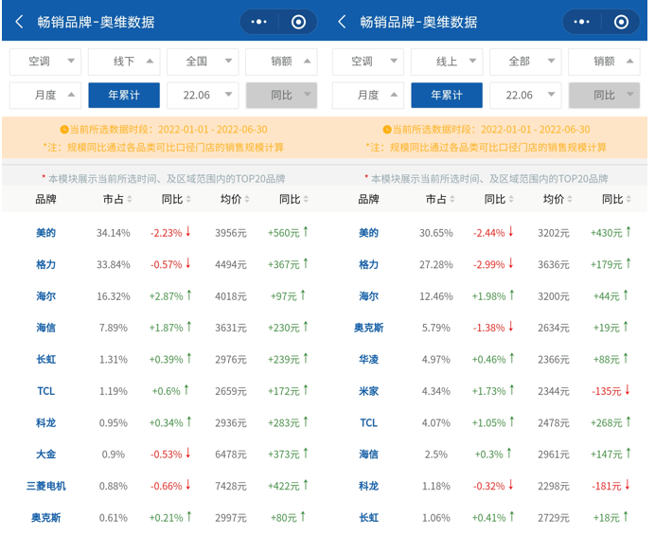Open the 全国 region dropdown
Image resolution: width=655 pixels, height=535 pixels.
tap(203, 62)
